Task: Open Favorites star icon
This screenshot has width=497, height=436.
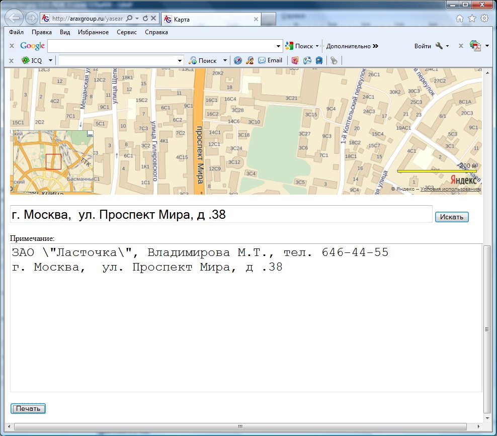Action: point(472,19)
